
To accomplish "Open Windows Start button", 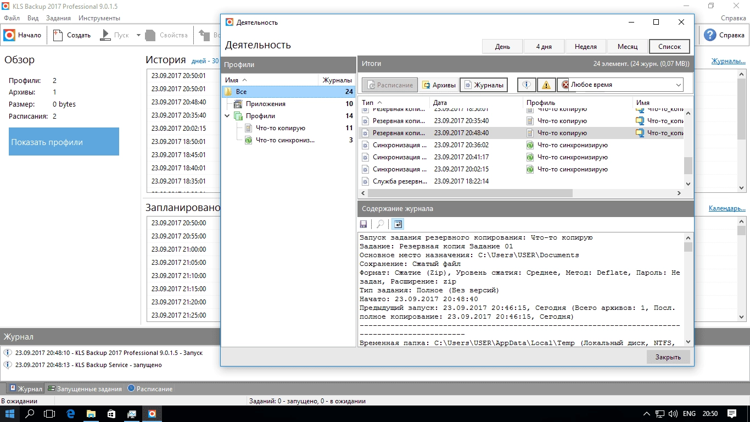I will tap(10, 413).
